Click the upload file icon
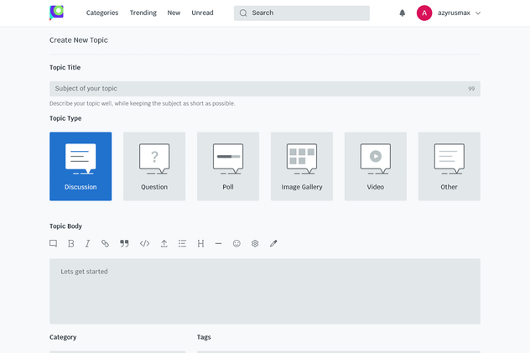This screenshot has width=530, height=353. tap(164, 243)
